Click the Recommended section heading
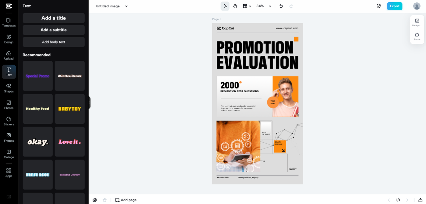This screenshot has width=426, height=204. [x=37, y=55]
